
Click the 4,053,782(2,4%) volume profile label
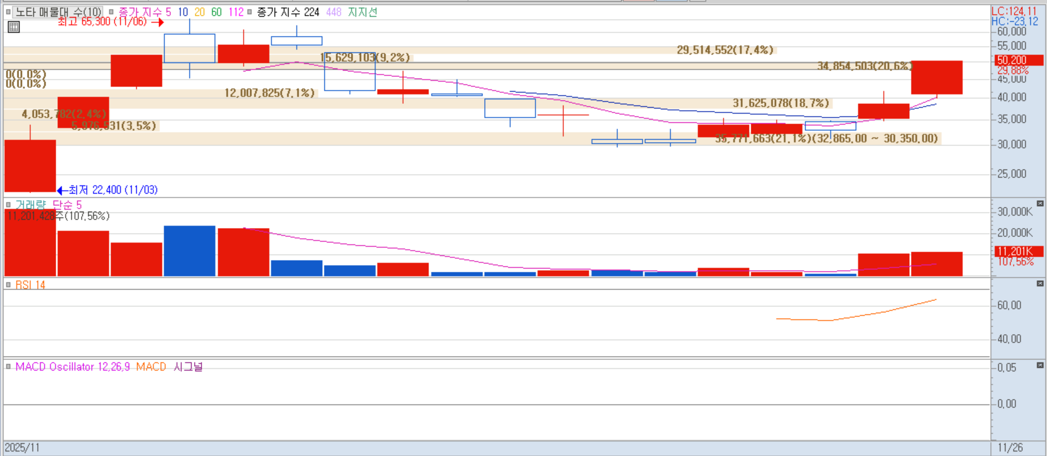[64, 114]
